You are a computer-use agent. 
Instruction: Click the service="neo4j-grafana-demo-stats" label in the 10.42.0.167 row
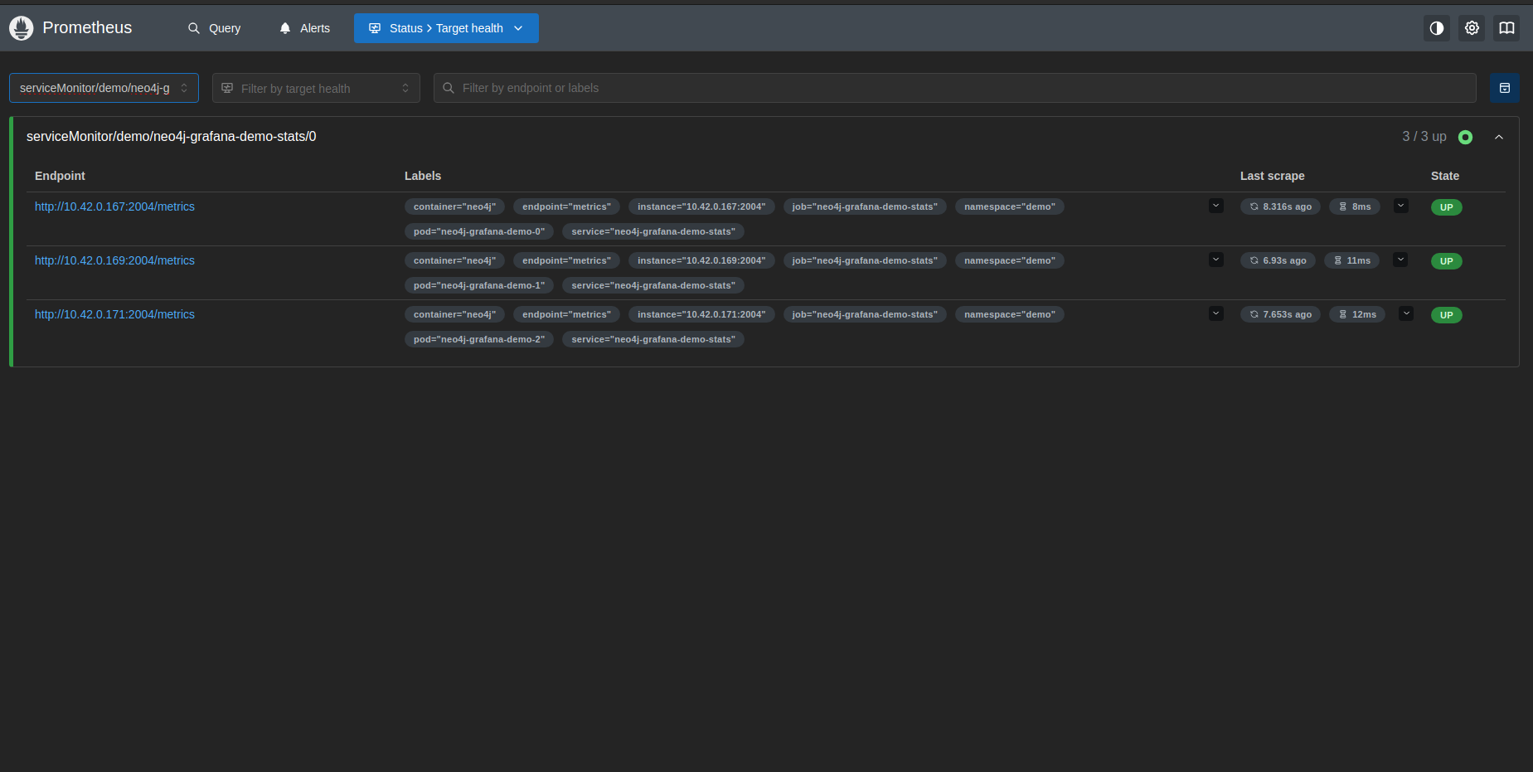[653, 231]
